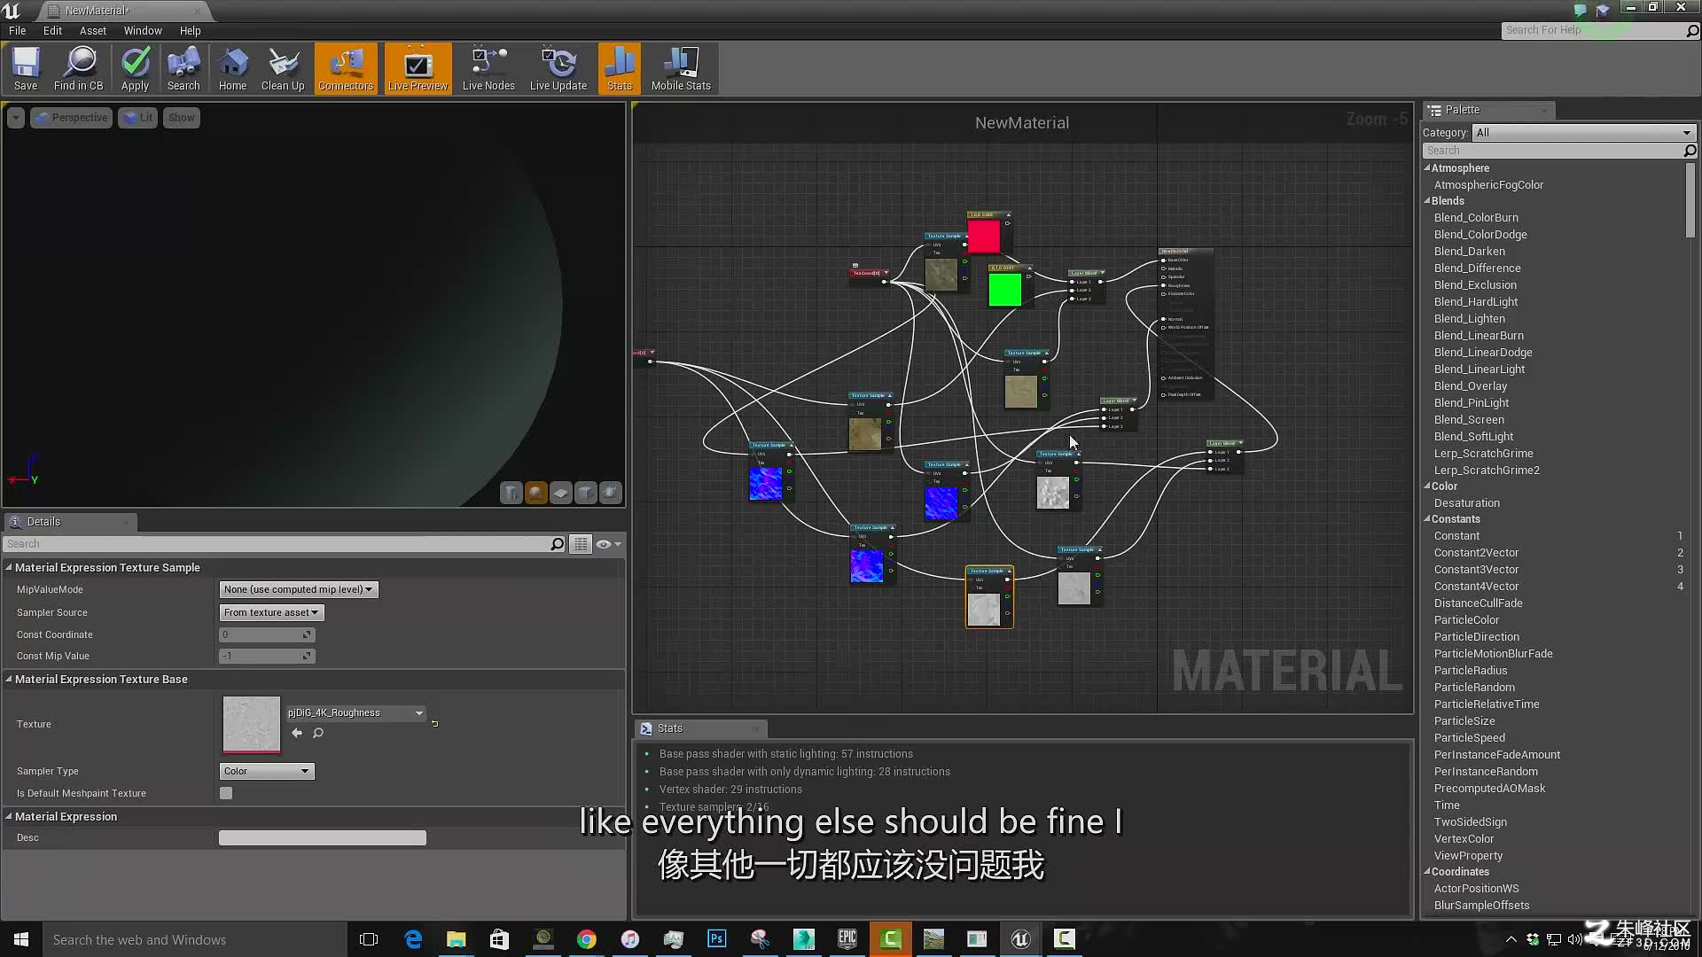Viewport: 1702px width, 957px height.
Task: Open the pjDiG_4K_Roughness texture asset dropdown
Action: pos(355,712)
